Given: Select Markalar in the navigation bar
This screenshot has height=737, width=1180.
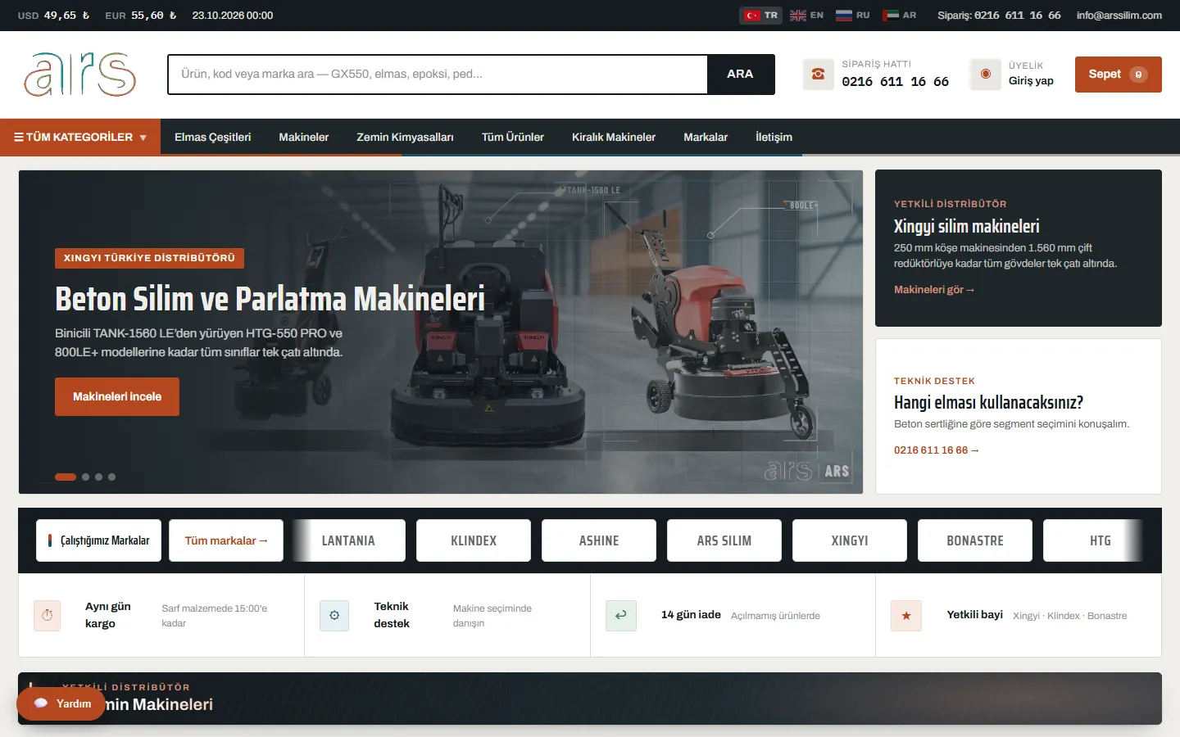Looking at the screenshot, I should point(706,137).
